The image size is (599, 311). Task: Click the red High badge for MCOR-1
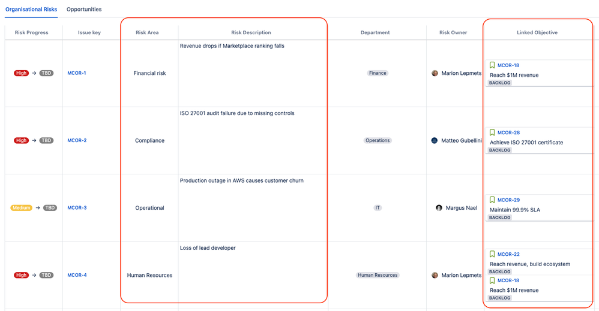point(22,73)
